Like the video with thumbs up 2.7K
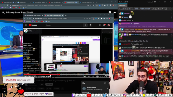Screen dimensions: 173x97 [28, 89]
